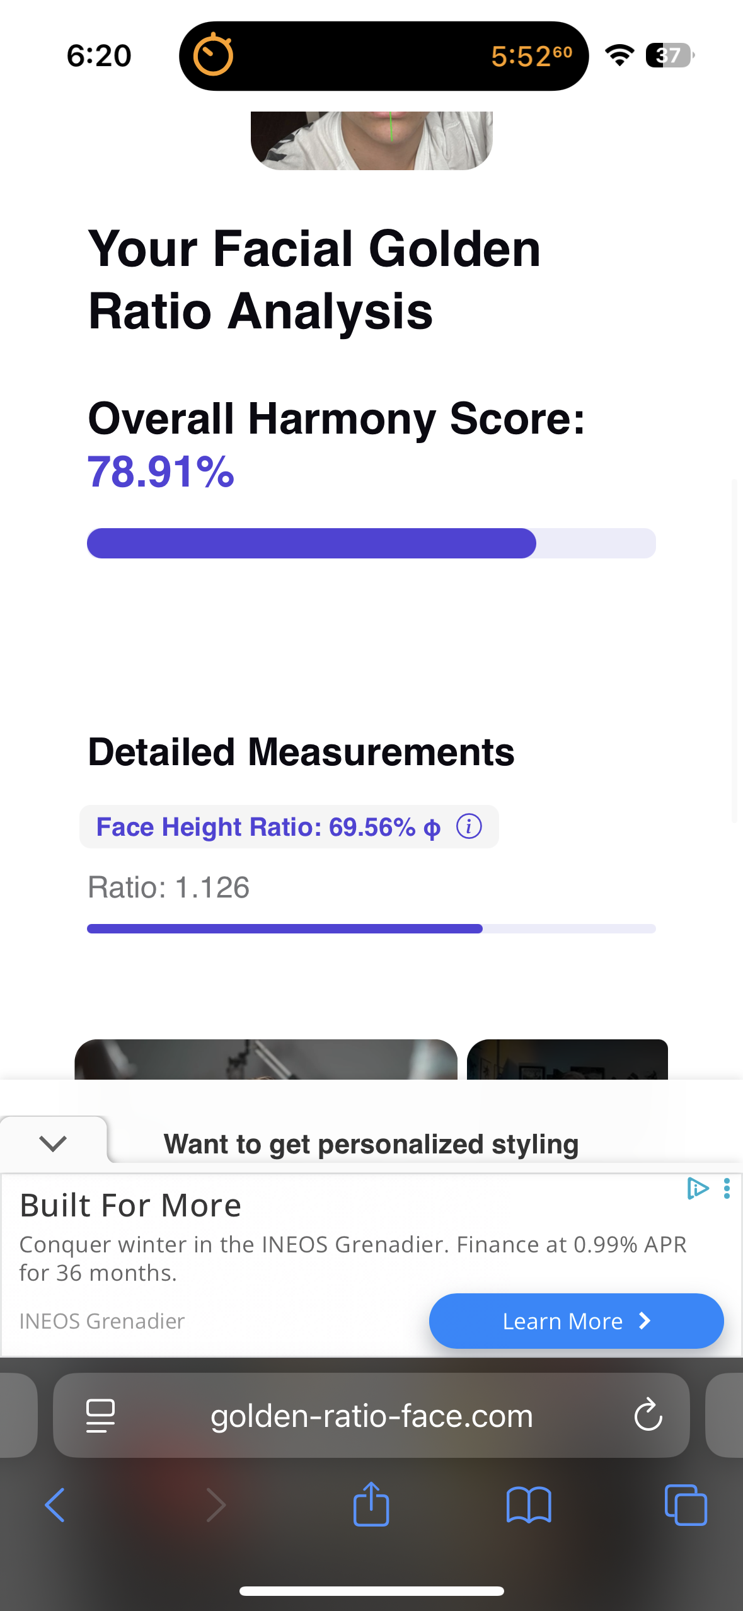
Task: Tap the 'Want to get personalized styling' banner
Action: pos(371,1144)
